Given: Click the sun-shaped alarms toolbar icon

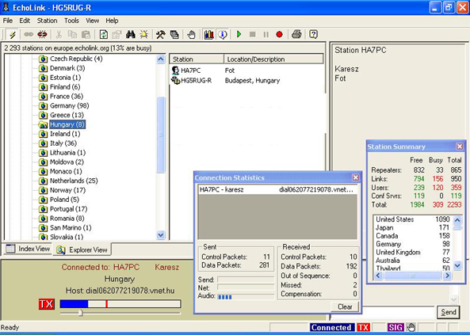Looking at the screenshot, I should [x=144, y=35].
